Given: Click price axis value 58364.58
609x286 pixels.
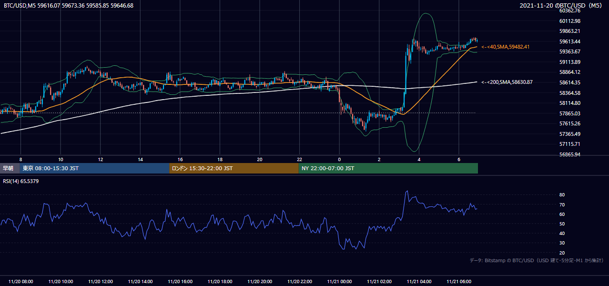Looking at the screenshot, I should tap(569, 93).
